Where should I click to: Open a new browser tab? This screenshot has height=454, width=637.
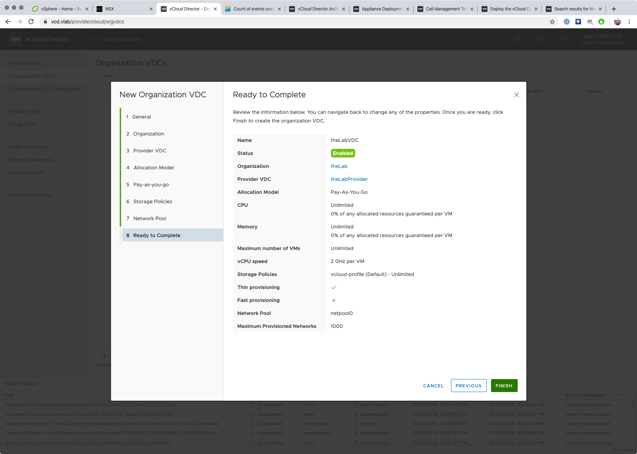point(614,9)
